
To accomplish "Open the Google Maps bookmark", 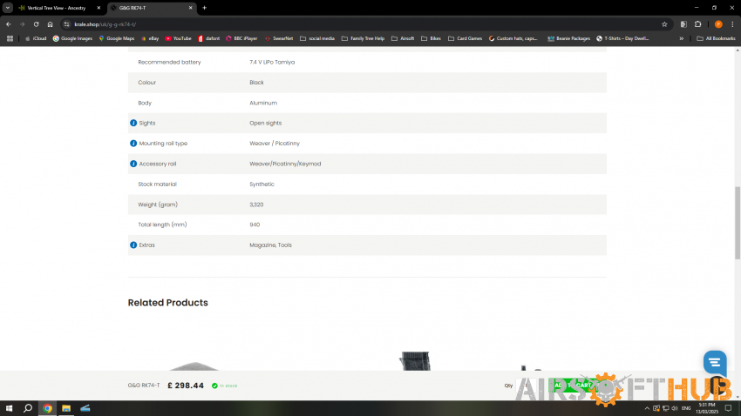I will [x=116, y=38].
